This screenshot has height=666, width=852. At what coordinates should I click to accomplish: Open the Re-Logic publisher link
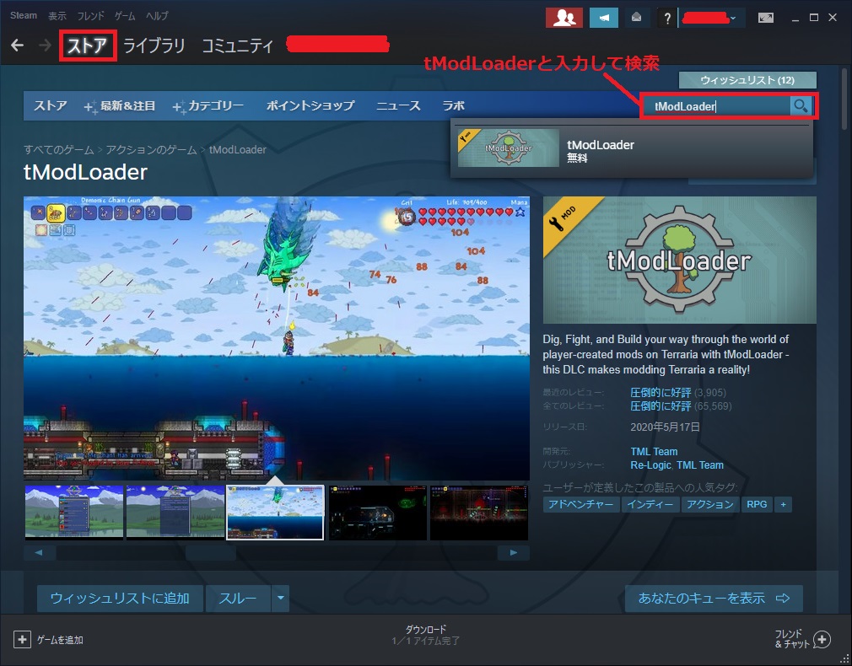click(x=651, y=465)
